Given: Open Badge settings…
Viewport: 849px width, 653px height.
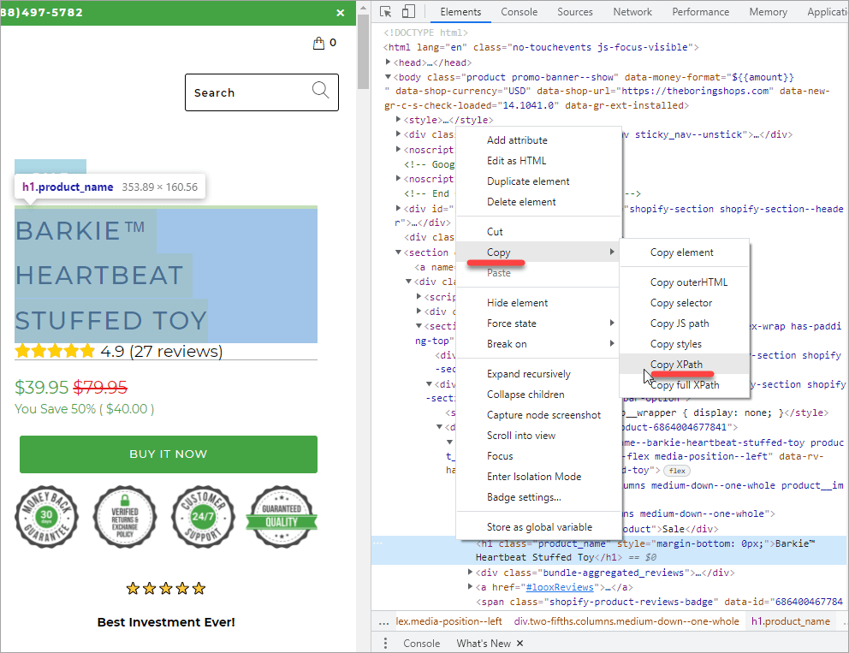Looking at the screenshot, I should coord(538,497).
